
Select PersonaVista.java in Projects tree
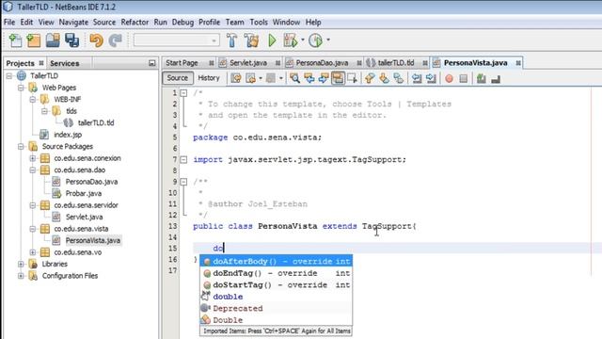coord(92,241)
